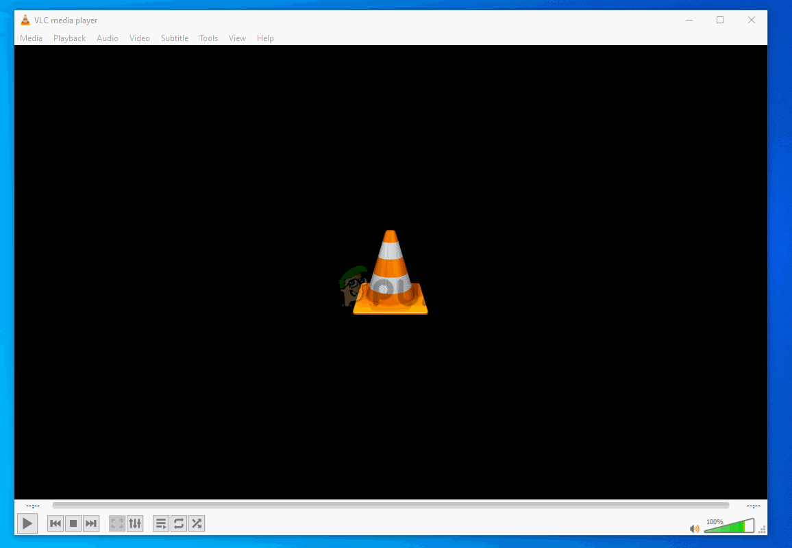Open the Media menu
Image resolution: width=792 pixels, height=548 pixels.
(31, 38)
